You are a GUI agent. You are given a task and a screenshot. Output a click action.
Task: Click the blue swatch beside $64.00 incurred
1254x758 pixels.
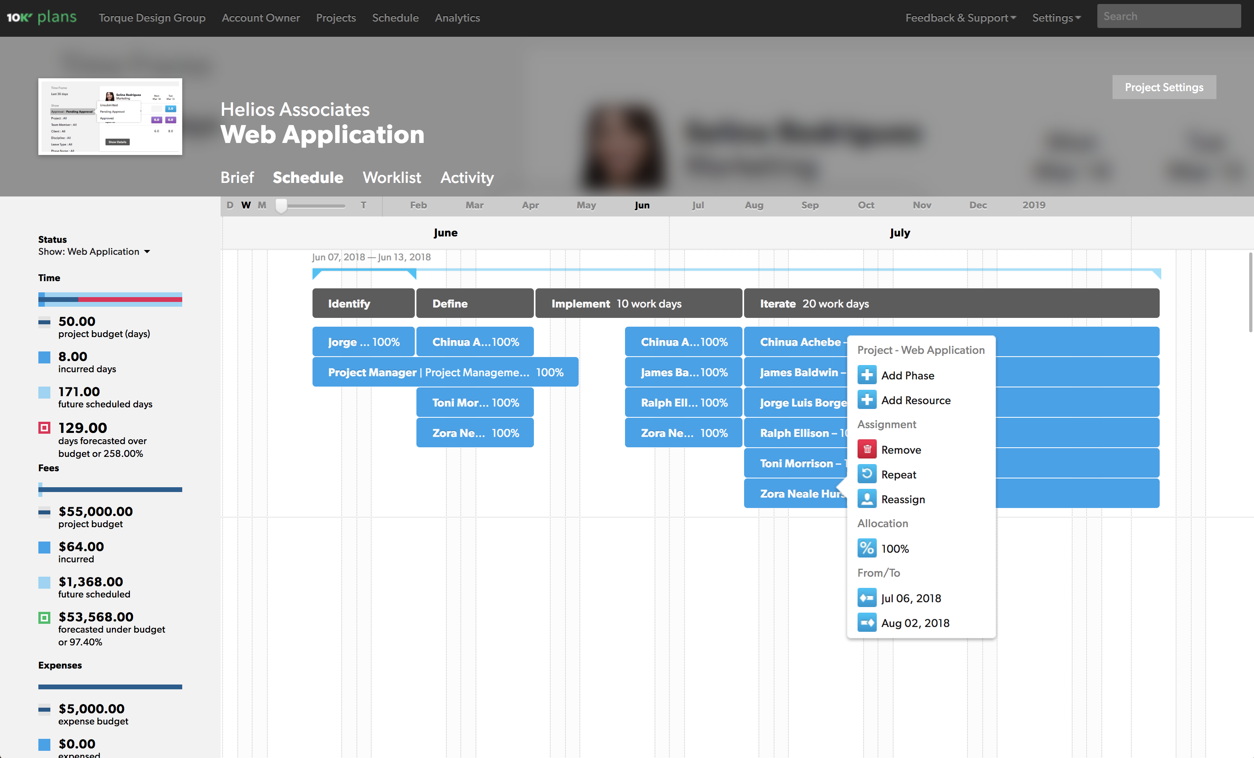44,547
